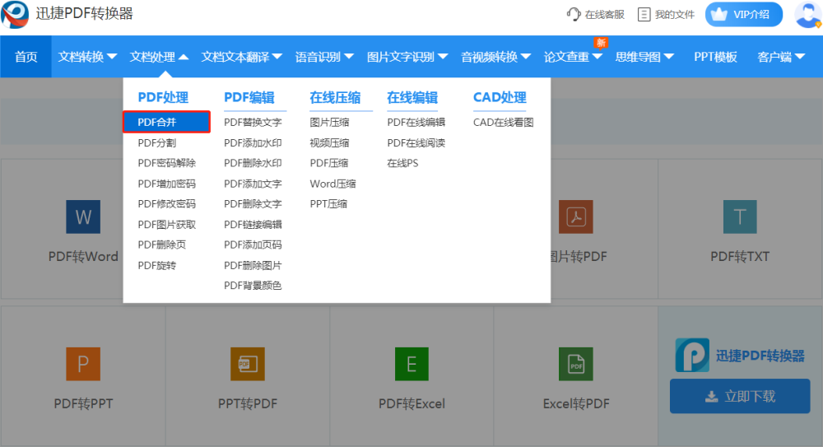Open 在线PS link
823x447 pixels.
coord(402,163)
